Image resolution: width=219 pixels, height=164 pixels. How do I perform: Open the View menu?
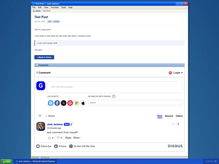click(x=46, y=7)
